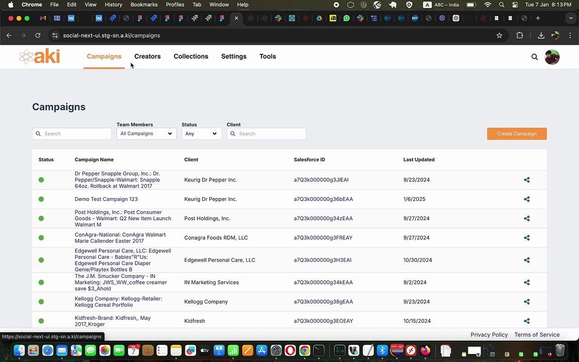Screen dimensions: 579x362
Task: Open Trash in the Dock
Action: click(560, 350)
